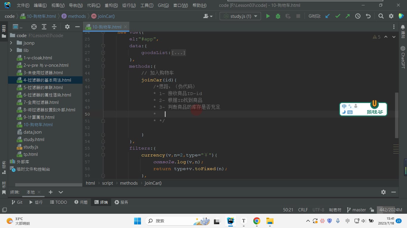Add a new terminal tab
Image resolution: width=407 pixels, height=228 pixels.
(51, 192)
